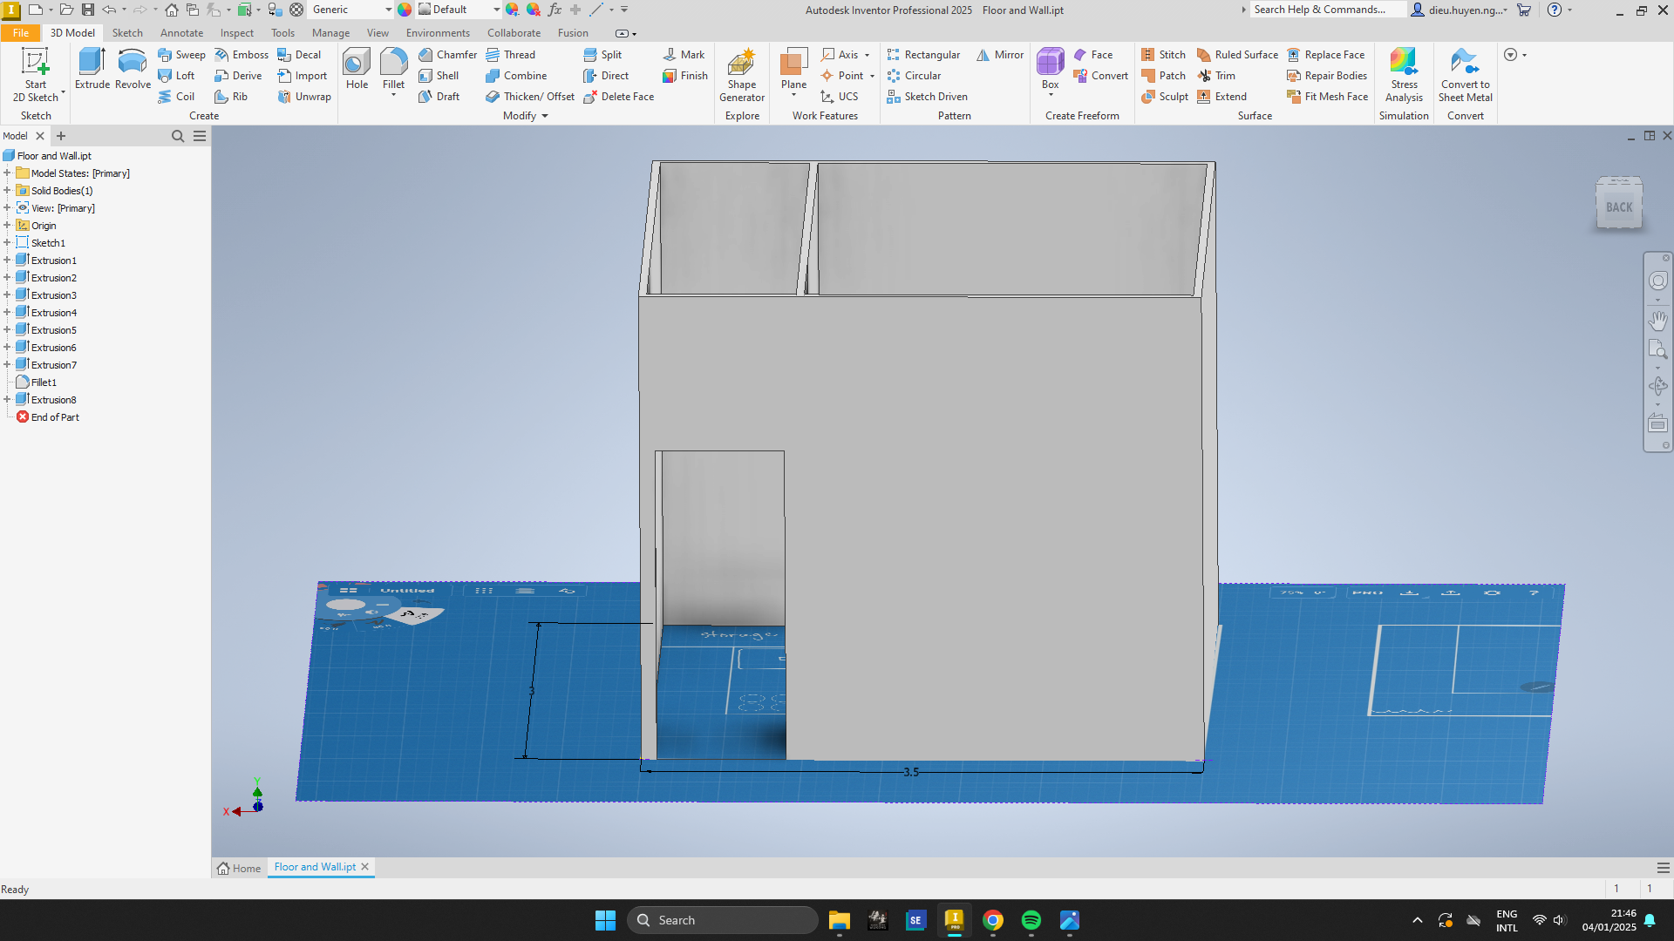The image size is (1674, 941).
Task: Go to the Home document tab
Action: [x=239, y=868]
